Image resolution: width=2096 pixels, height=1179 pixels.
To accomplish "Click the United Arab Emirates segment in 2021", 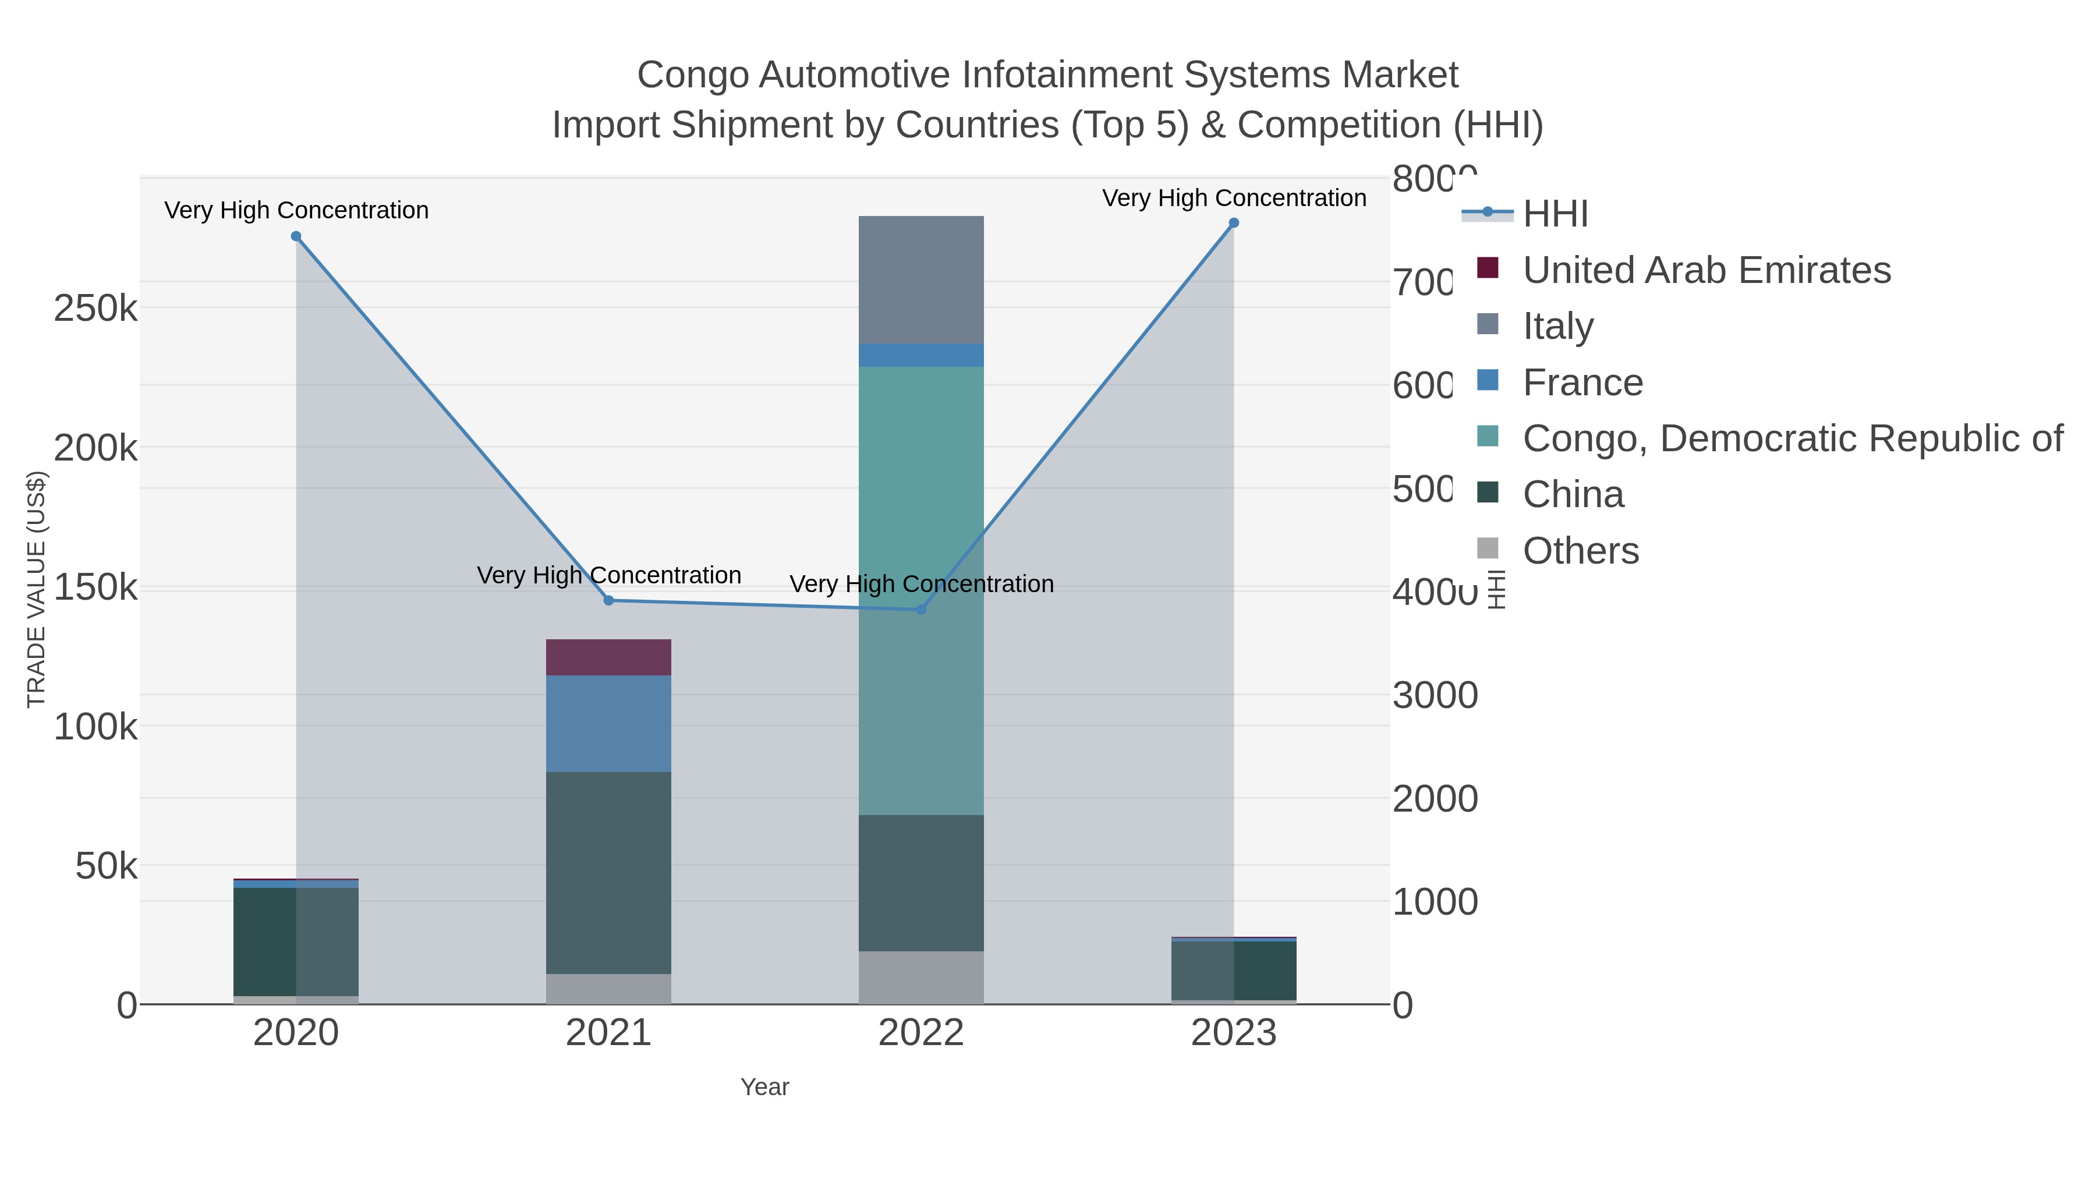I will click(x=608, y=657).
